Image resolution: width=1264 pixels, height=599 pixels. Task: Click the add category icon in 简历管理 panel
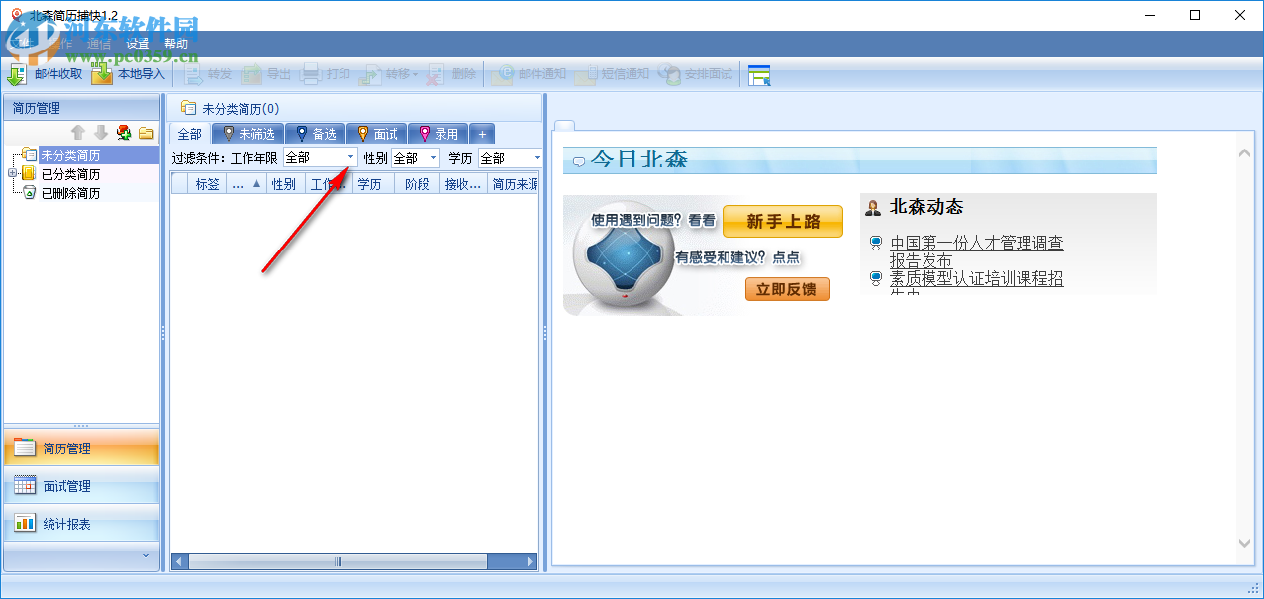tap(124, 133)
